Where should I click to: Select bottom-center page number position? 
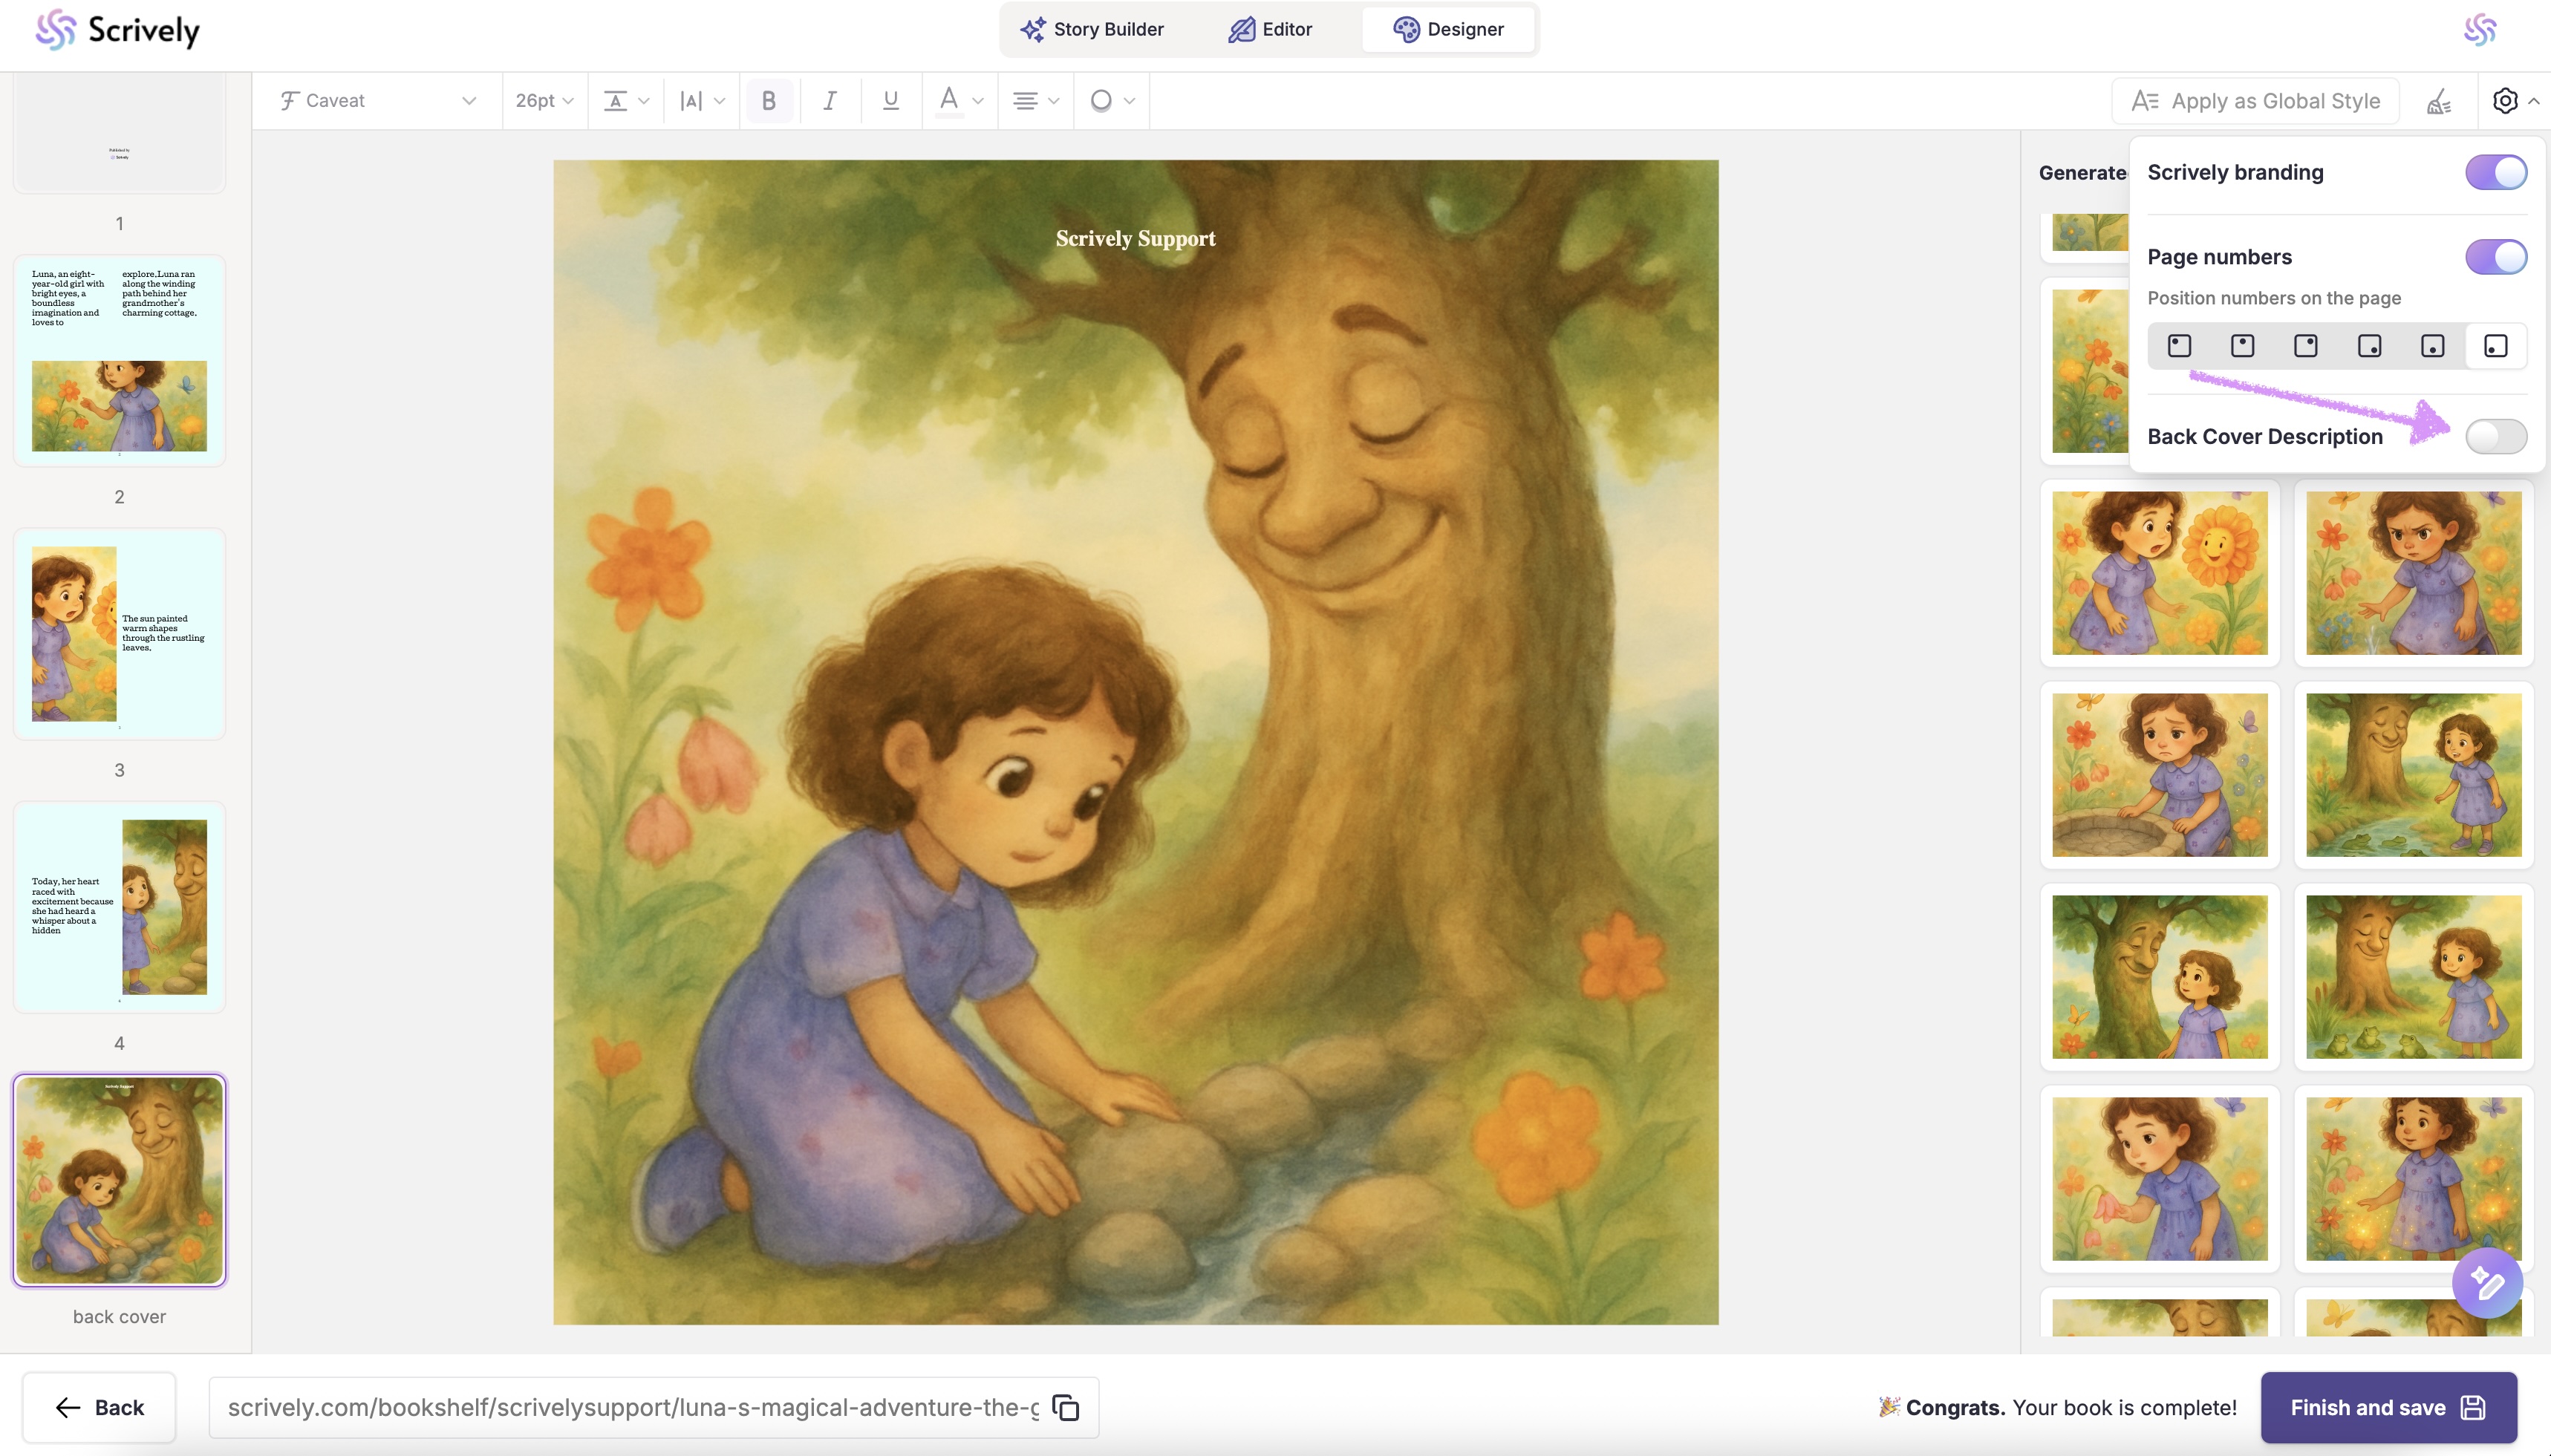[x=2432, y=346]
